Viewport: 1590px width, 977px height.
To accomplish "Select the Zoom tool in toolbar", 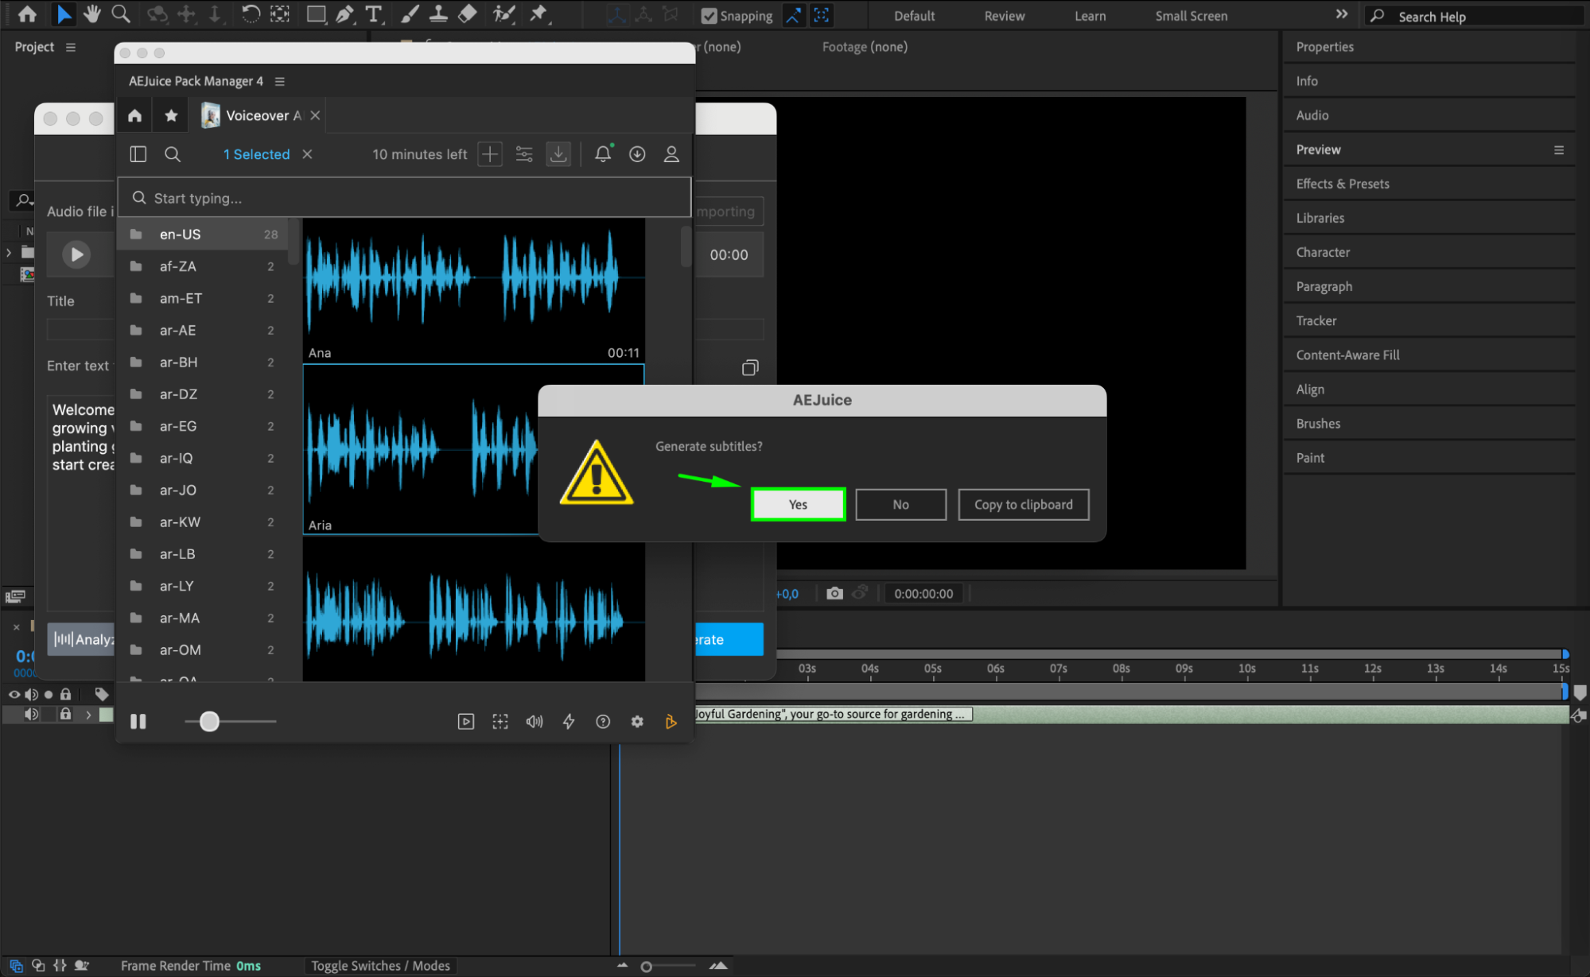I will click(x=121, y=14).
